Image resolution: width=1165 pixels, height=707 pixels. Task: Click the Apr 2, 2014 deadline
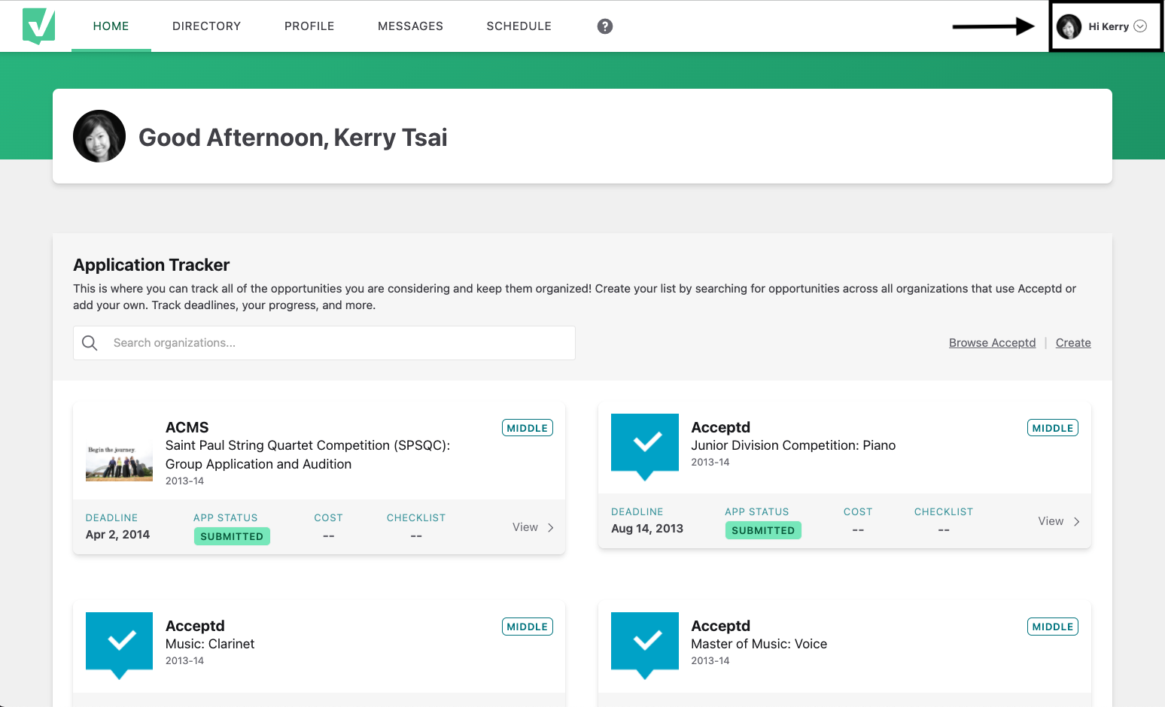pos(118,534)
